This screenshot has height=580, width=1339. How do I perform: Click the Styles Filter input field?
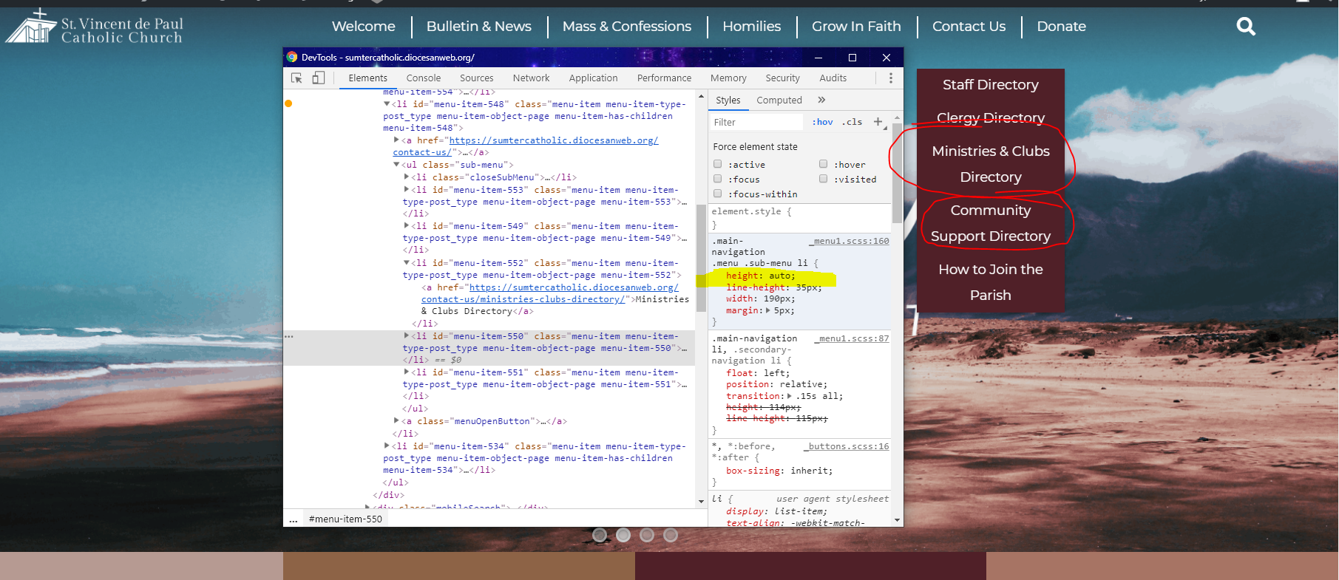(x=754, y=122)
